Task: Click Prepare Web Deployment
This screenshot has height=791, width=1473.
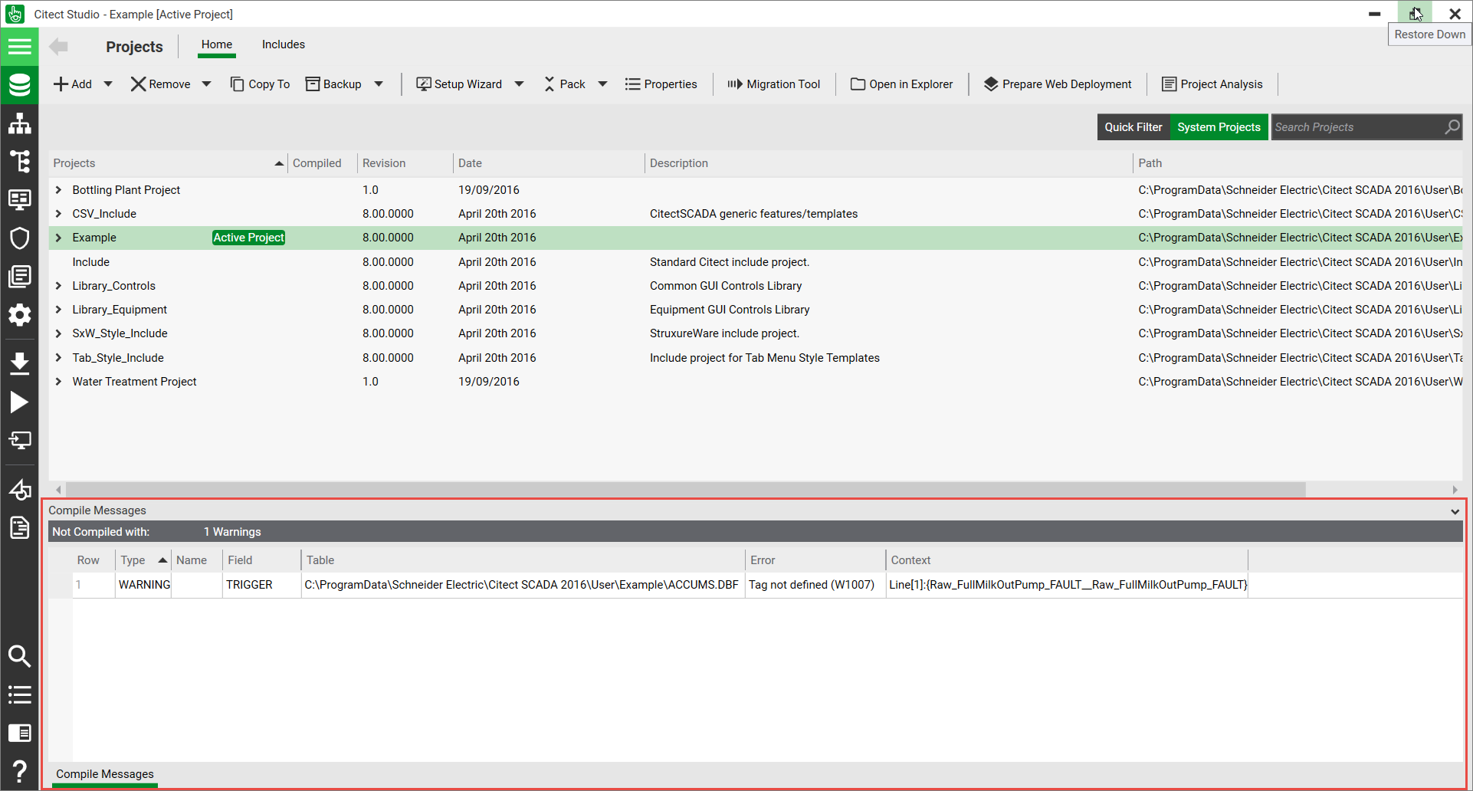Action: [x=1058, y=84]
